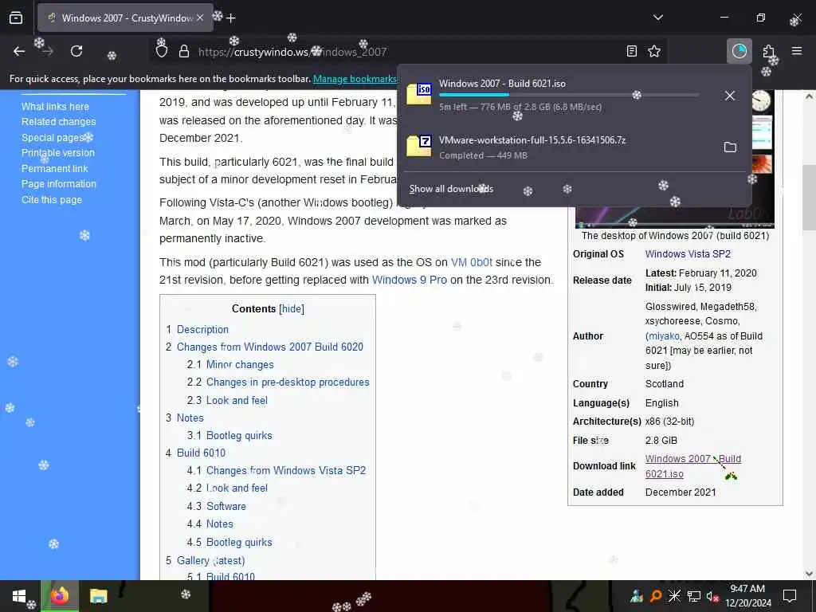The height and width of the screenshot is (612, 816).
Task: Close the Windows 2007 - CrustyWindows tab
Action: click(x=200, y=18)
